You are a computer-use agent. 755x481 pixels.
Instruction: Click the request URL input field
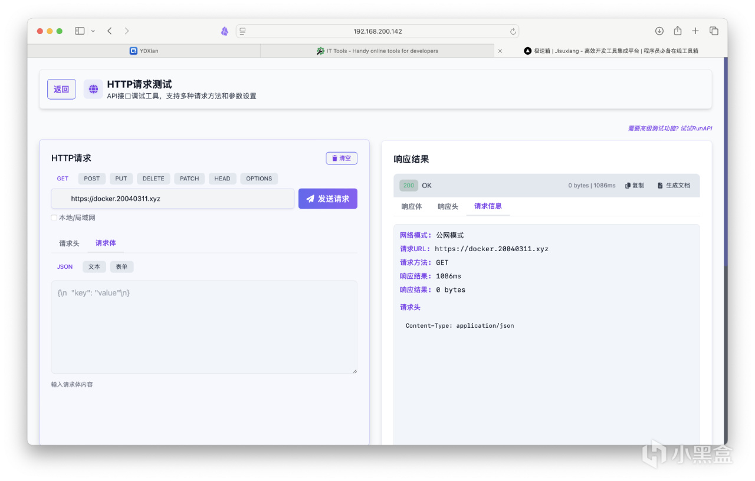coord(173,199)
